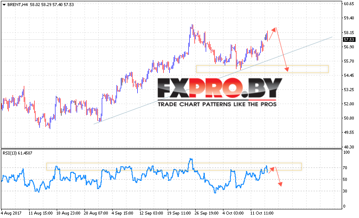
Task: Select the current price label 57.53
Action: tap(349, 40)
